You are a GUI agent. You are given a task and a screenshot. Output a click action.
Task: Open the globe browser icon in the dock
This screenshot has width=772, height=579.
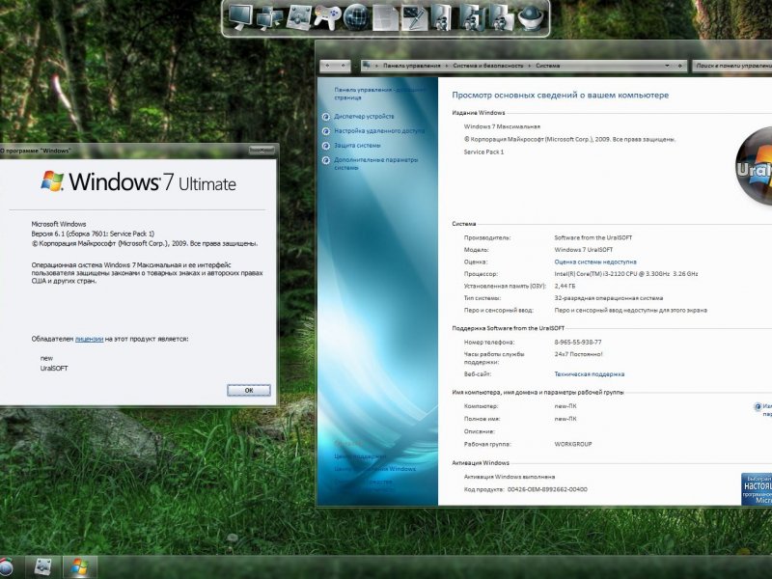point(356,18)
